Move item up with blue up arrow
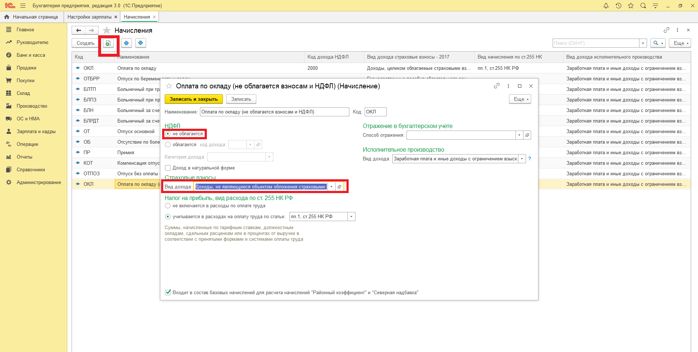 point(126,43)
